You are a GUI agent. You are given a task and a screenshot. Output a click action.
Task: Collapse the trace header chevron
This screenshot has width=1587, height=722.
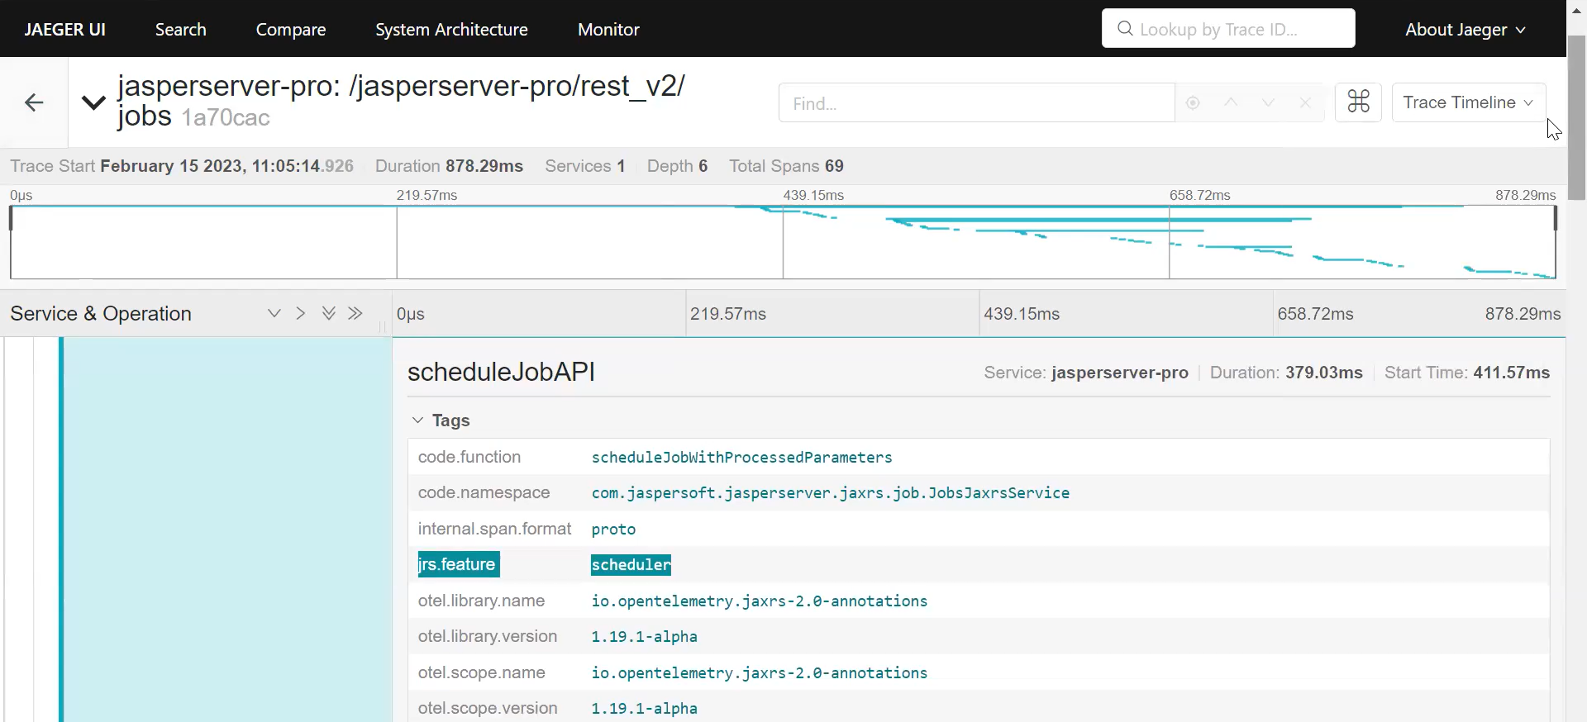tap(93, 102)
